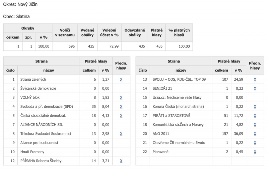Click X link for SPOLU – ODS, KDU-ČSL, TOP 09
Viewport: 268px width, 171px height.
[x=255, y=80]
